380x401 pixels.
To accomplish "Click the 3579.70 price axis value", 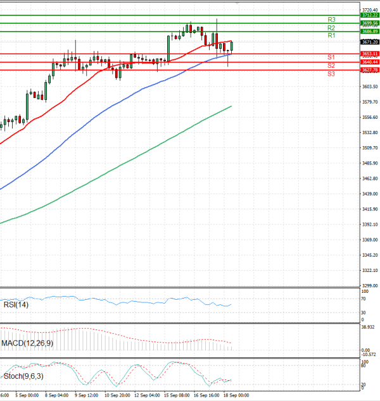I will (x=370, y=102).
